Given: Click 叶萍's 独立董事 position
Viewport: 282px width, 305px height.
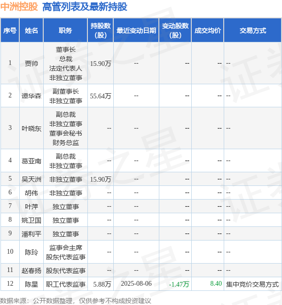Looking at the screenshot, I should click(66, 207).
